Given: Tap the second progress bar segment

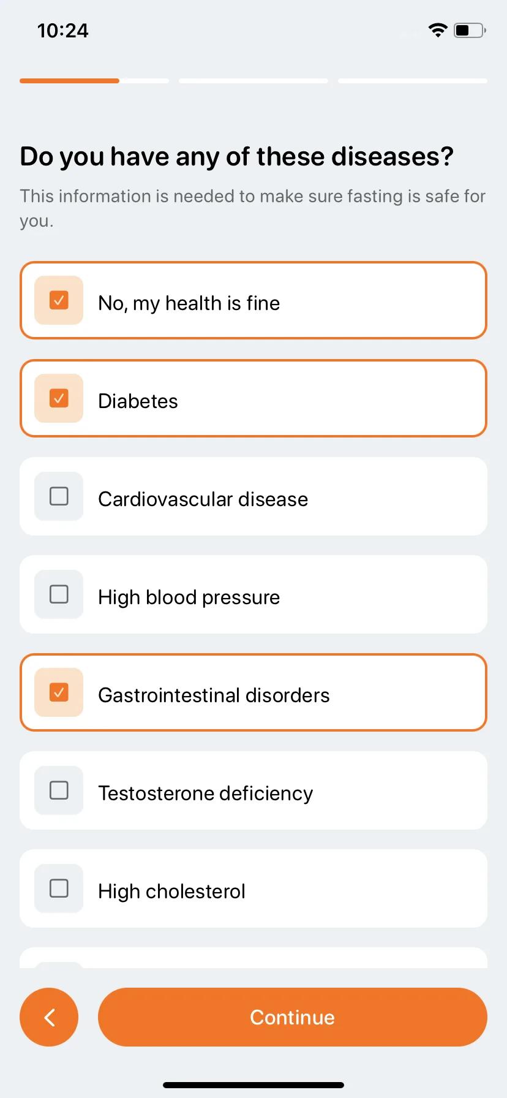Looking at the screenshot, I should click(254, 81).
